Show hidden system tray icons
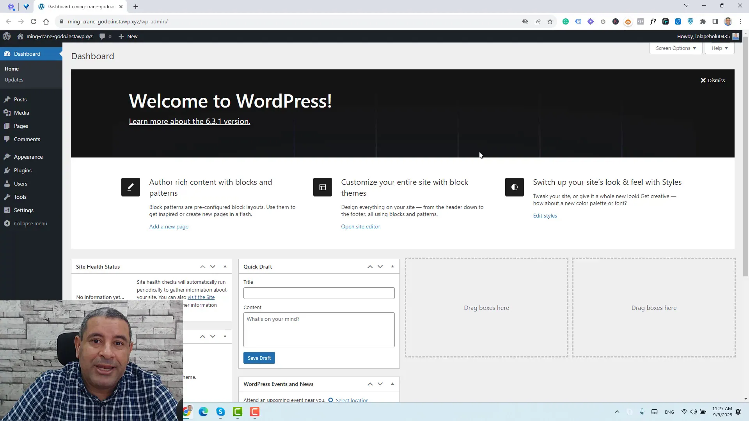The image size is (749, 421). [x=617, y=412]
